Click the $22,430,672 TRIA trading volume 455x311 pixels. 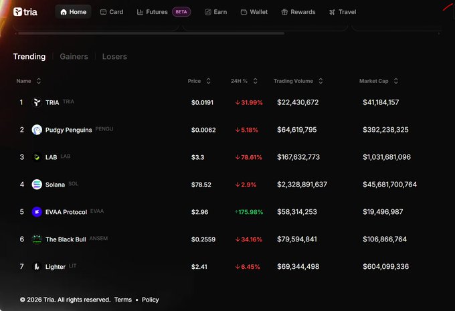298,102
